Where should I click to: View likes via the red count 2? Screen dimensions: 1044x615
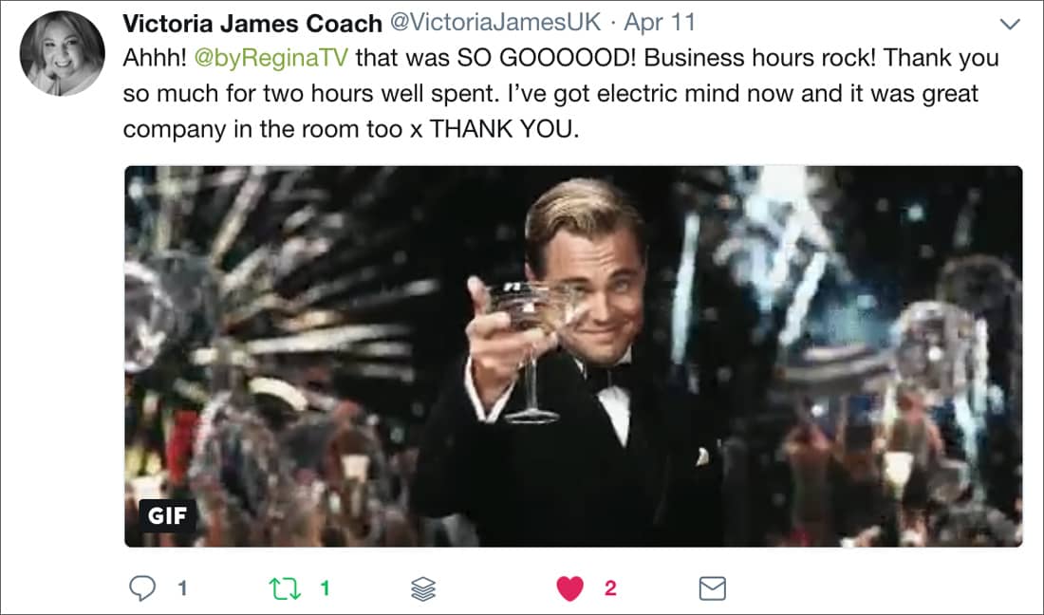610,588
